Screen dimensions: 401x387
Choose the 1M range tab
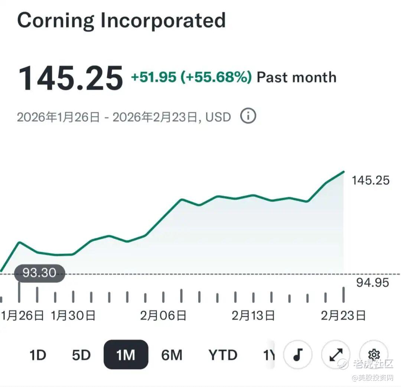tap(126, 355)
